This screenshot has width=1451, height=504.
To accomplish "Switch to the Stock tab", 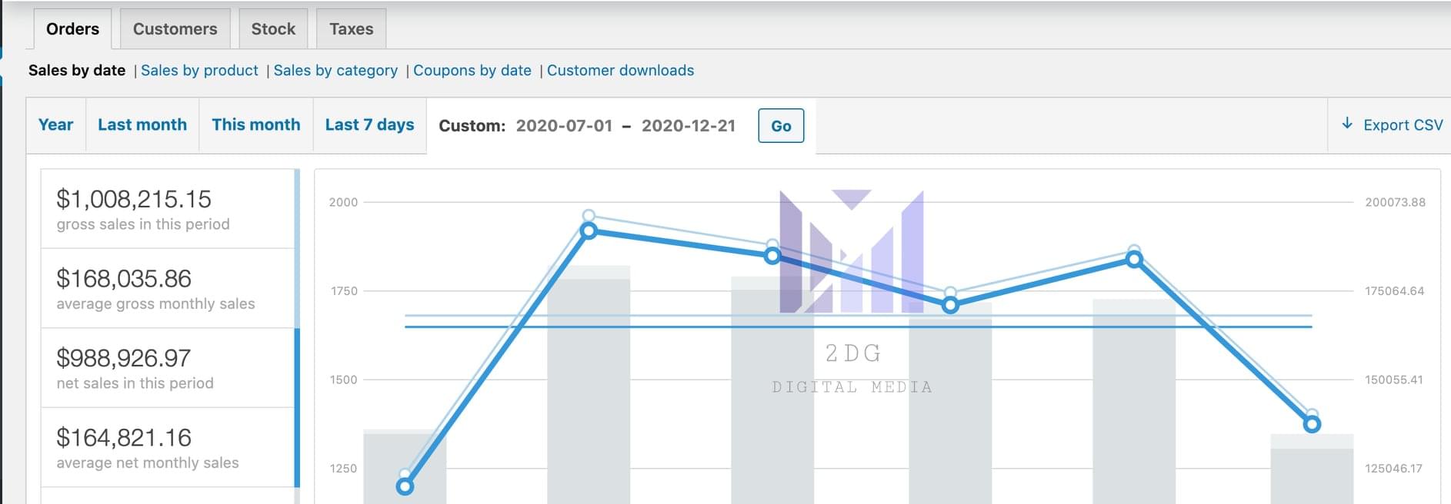I will [x=273, y=29].
